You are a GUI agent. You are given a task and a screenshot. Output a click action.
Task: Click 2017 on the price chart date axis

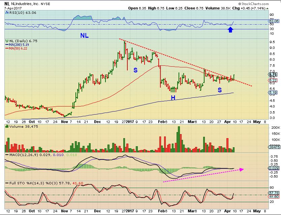click(130, 122)
